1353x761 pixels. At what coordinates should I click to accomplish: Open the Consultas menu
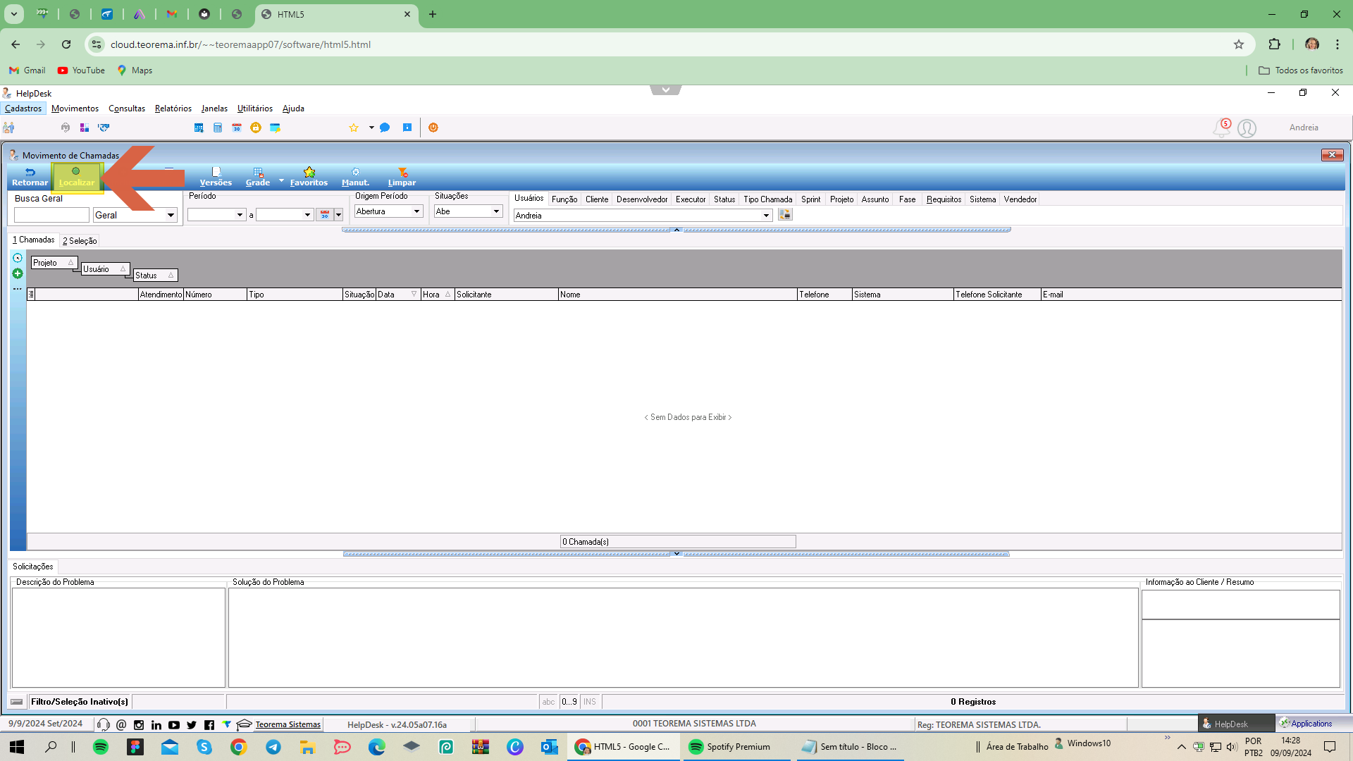(x=127, y=109)
